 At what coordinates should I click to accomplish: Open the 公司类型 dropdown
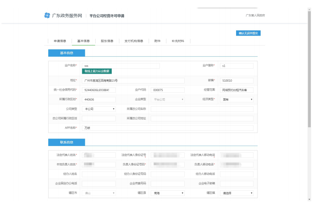[98, 108]
